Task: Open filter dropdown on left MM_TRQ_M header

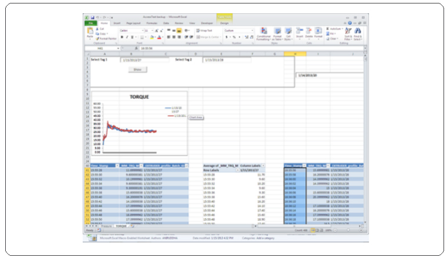Action: (x=141, y=165)
